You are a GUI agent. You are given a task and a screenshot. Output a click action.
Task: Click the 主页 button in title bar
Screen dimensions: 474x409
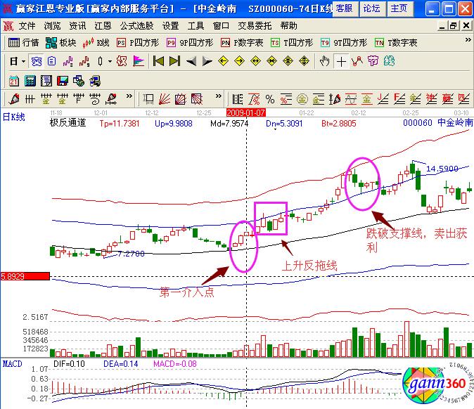point(399,8)
